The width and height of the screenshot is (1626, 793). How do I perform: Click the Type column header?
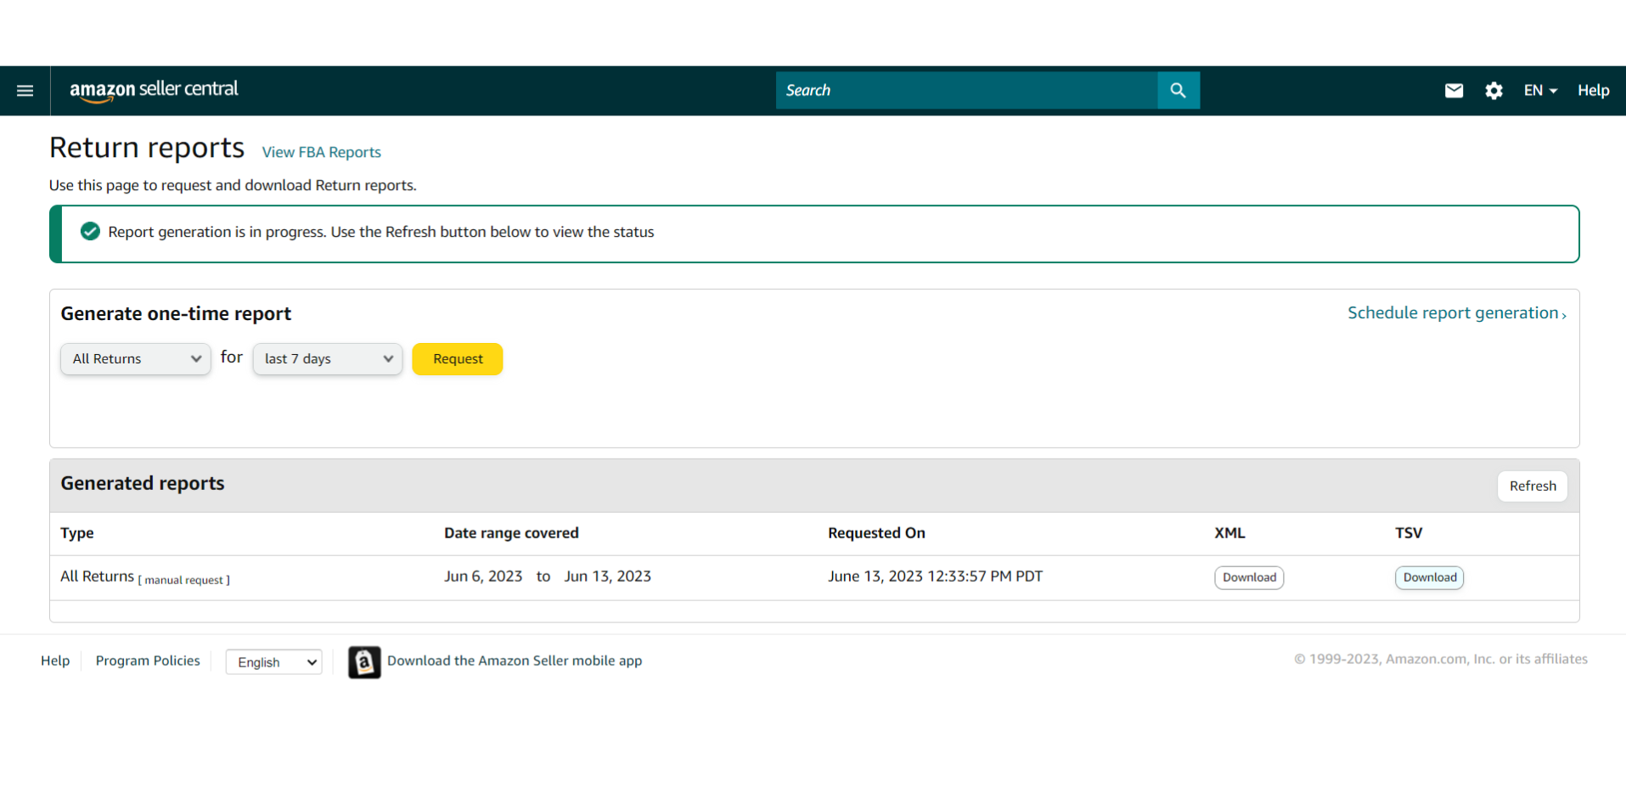coord(77,533)
